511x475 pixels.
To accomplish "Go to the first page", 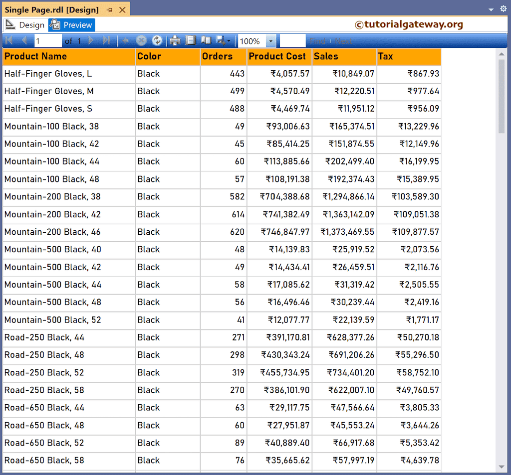I will coord(9,40).
